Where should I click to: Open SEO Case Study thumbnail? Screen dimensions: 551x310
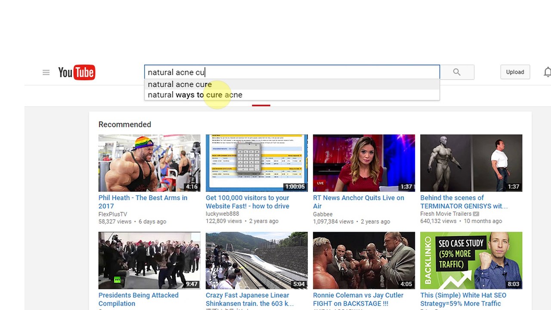pyautogui.click(x=471, y=260)
